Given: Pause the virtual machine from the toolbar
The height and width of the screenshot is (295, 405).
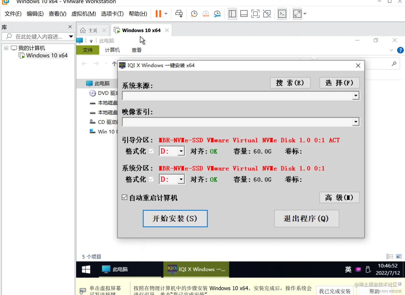Looking at the screenshot, I should click(x=158, y=14).
